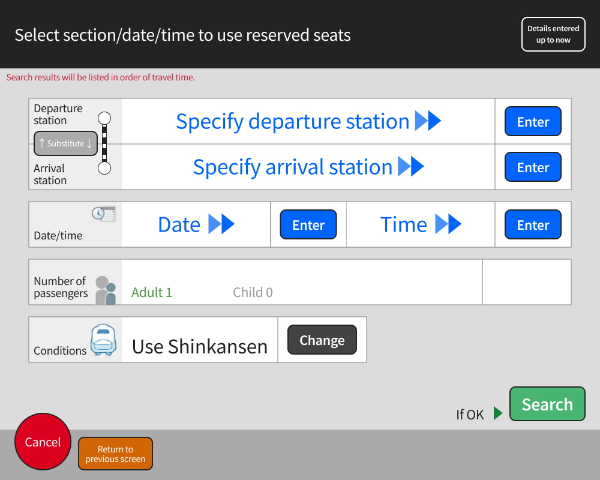Open Details entered up to now
The width and height of the screenshot is (600, 480).
[x=553, y=34]
